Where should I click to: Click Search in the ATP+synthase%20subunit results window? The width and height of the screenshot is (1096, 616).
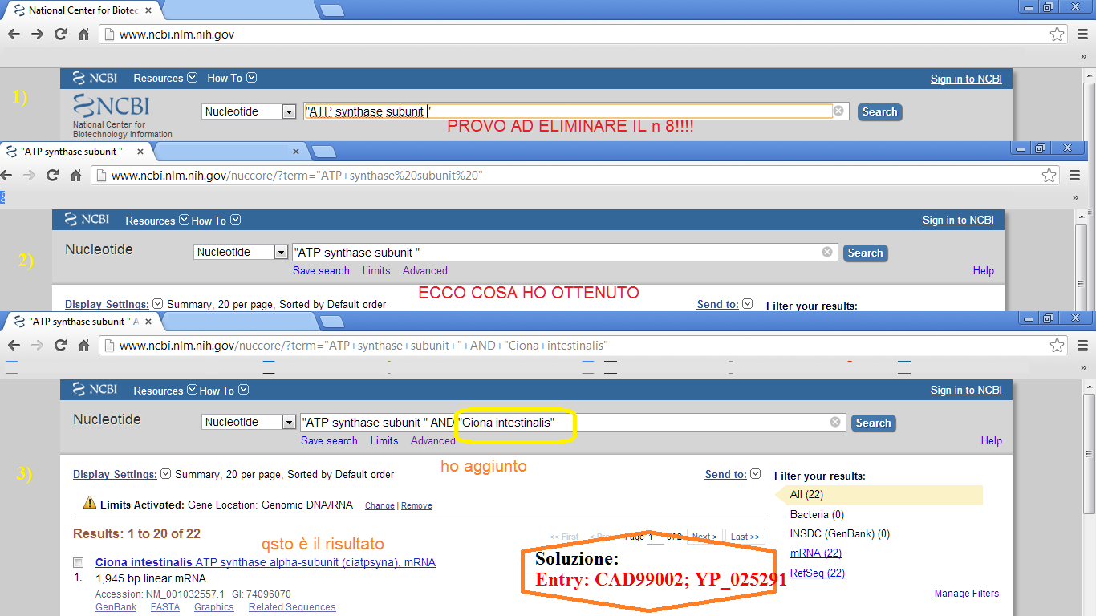[866, 253]
